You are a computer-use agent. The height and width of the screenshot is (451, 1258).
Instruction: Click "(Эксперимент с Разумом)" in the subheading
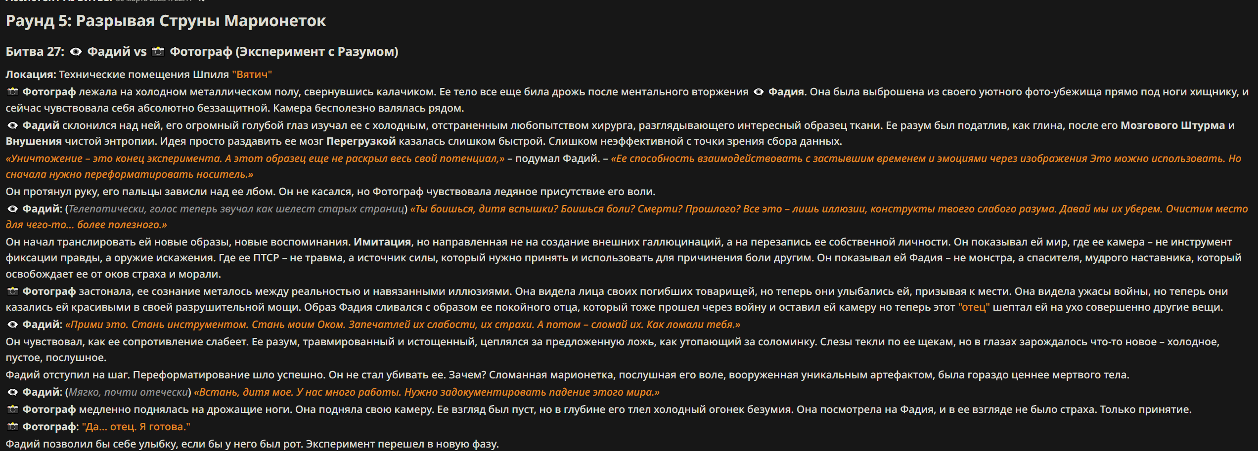317,51
